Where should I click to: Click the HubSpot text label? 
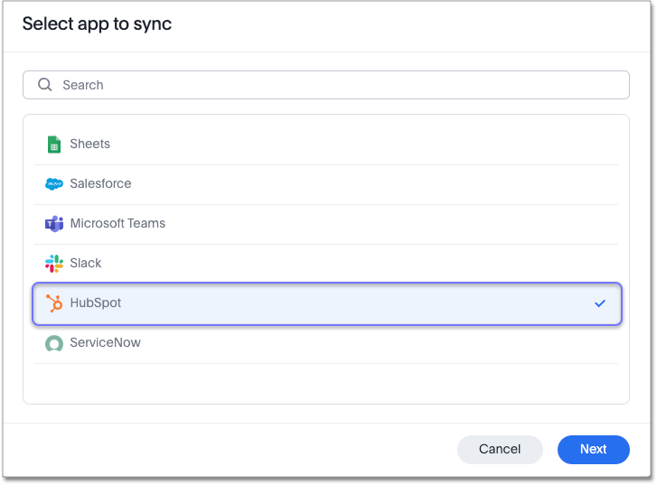pos(96,303)
